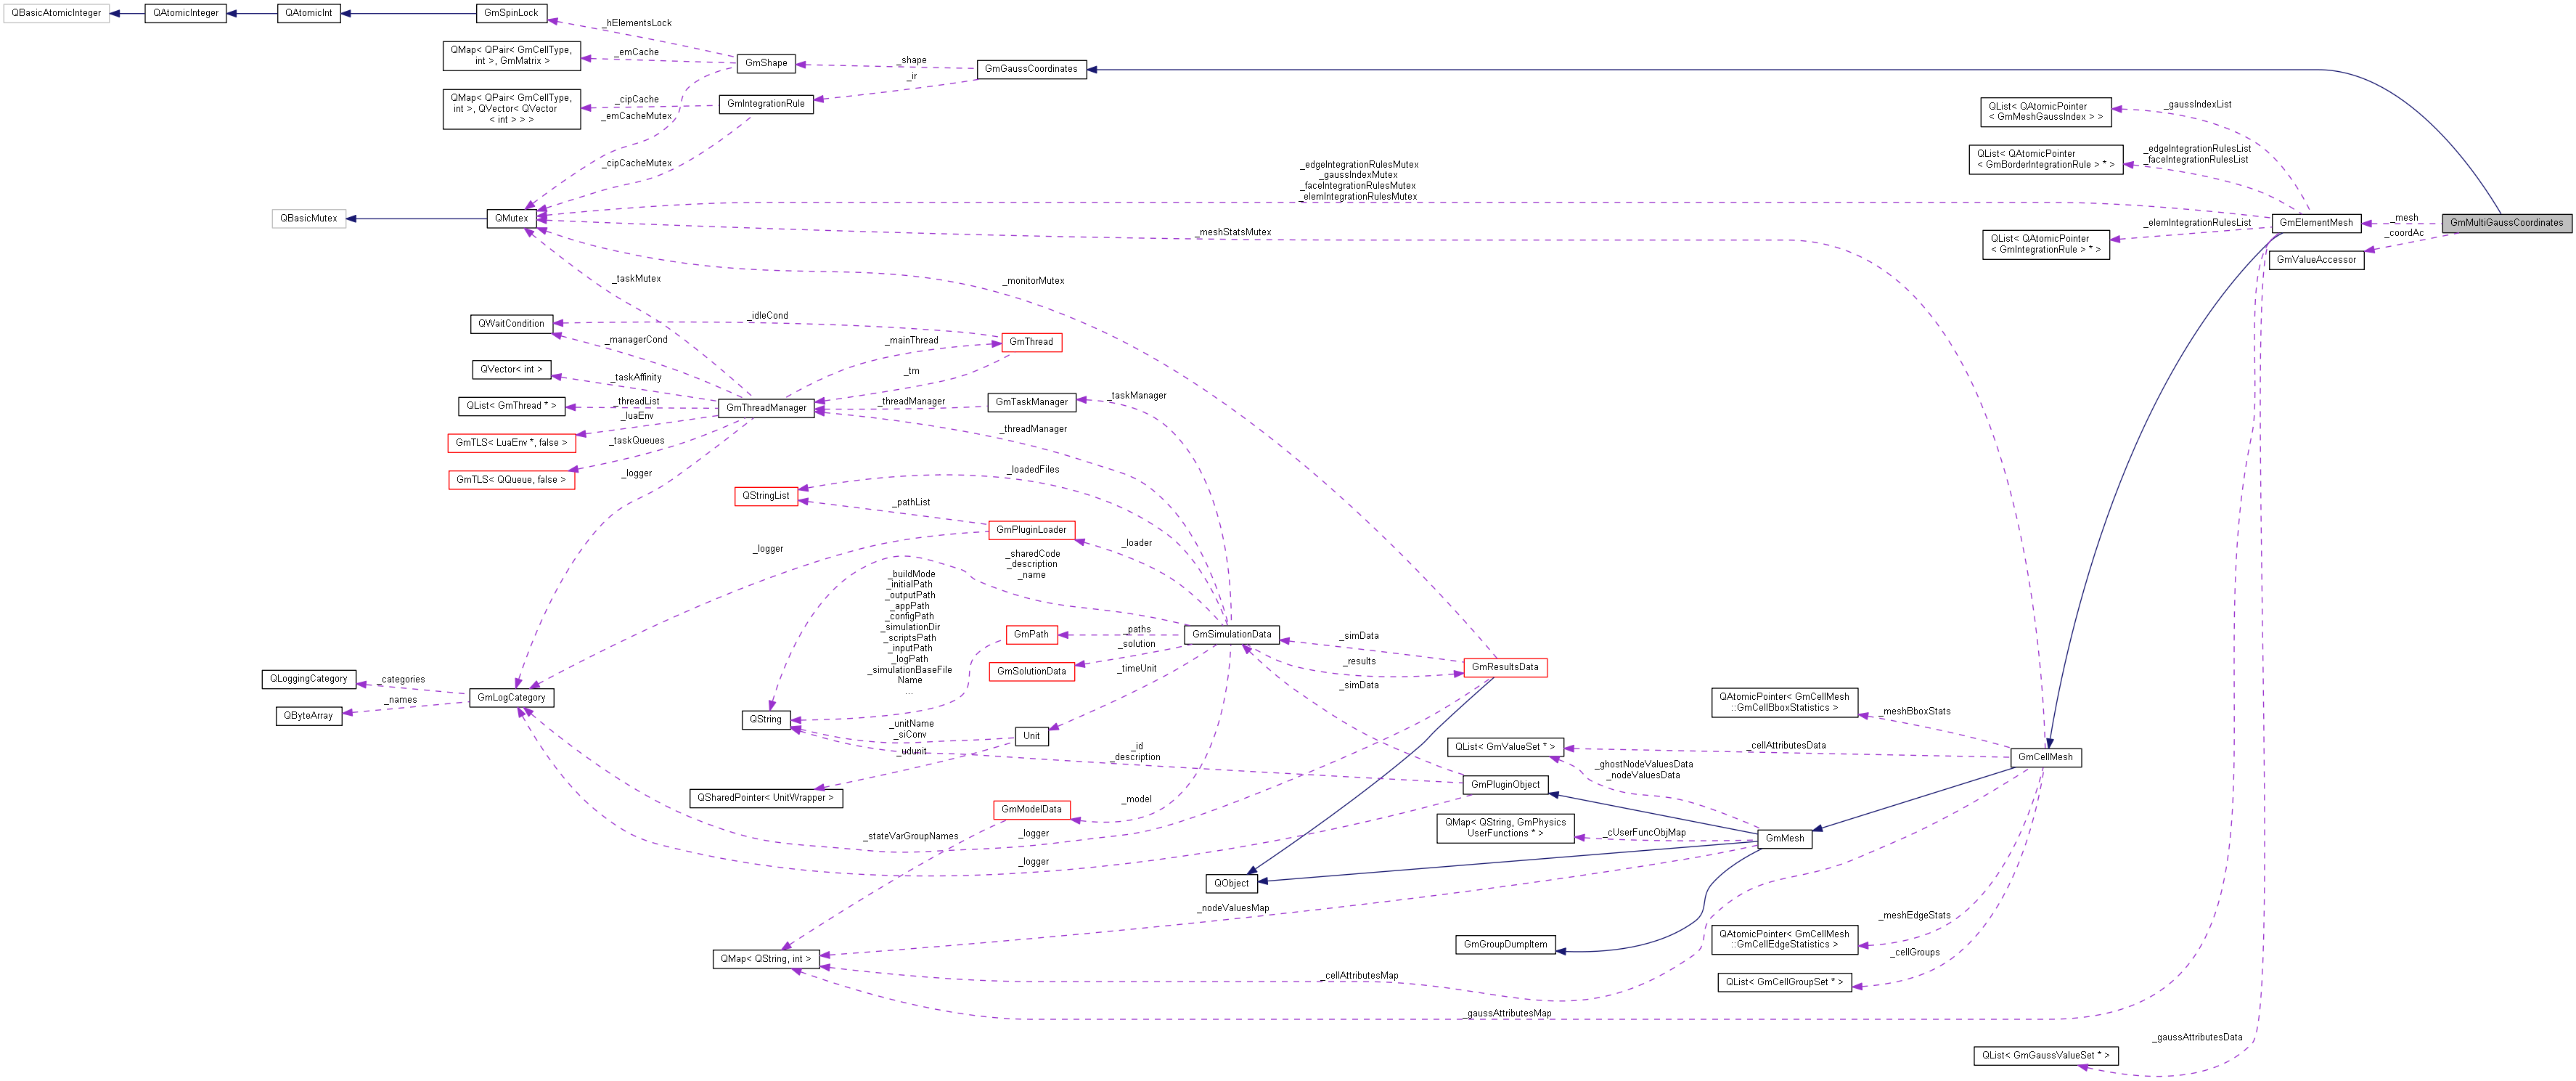Select the Unit class node
Viewport: 2576px width, 1081px height.
[1031, 736]
